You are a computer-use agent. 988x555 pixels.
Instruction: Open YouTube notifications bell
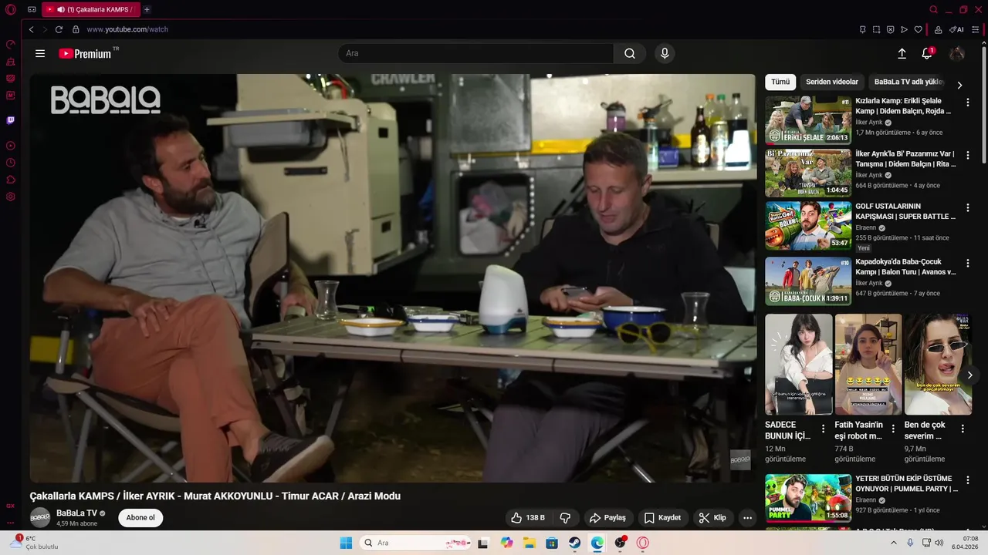927,53
